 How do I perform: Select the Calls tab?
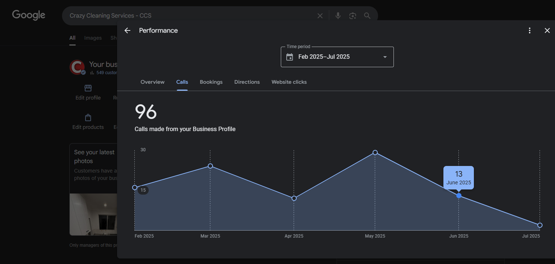tap(182, 82)
